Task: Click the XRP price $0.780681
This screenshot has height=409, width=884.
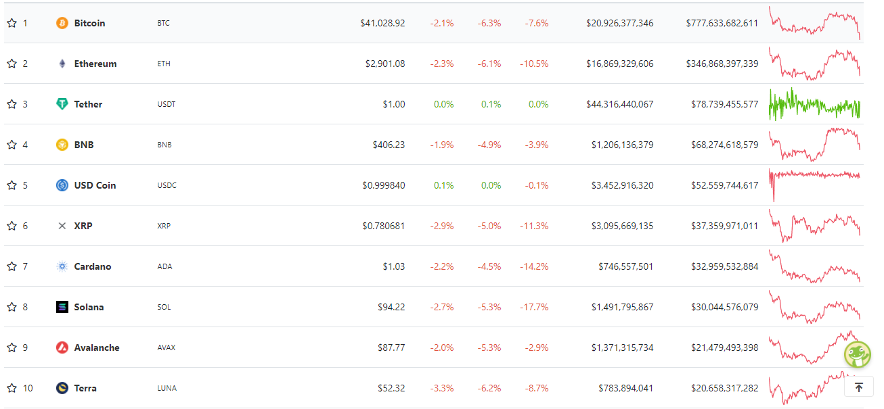Action: (384, 226)
